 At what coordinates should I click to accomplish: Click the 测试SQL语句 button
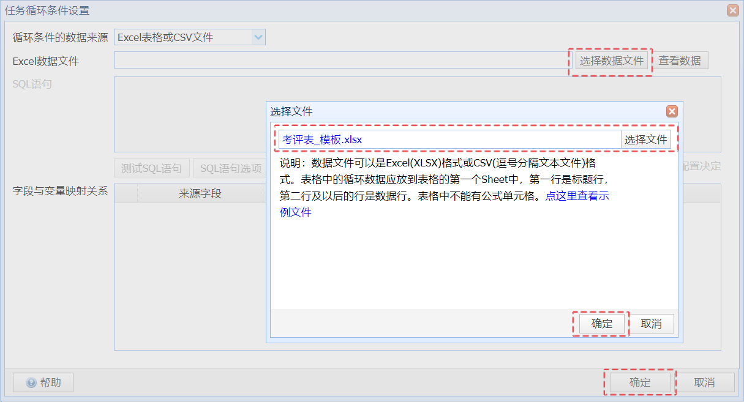tap(151, 168)
